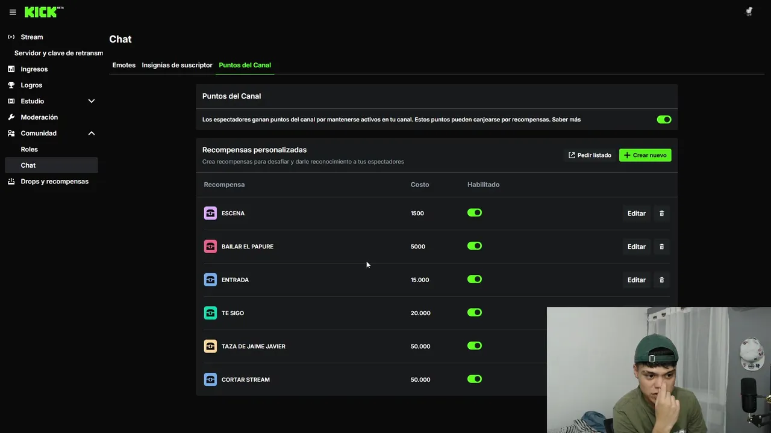This screenshot has width=771, height=433.
Task: Click the Kick logo
Action: point(41,12)
